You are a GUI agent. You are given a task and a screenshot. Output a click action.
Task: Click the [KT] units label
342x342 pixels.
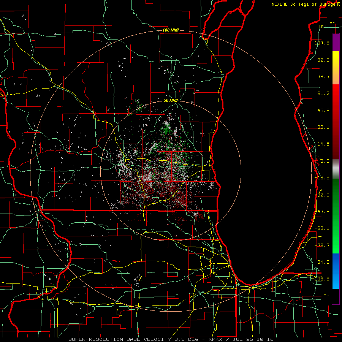pyautogui.click(x=325, y=26)
